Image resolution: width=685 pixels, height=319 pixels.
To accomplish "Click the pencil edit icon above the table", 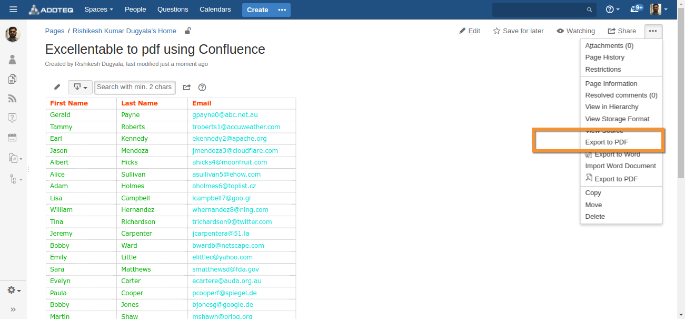I will click(57, 87).
